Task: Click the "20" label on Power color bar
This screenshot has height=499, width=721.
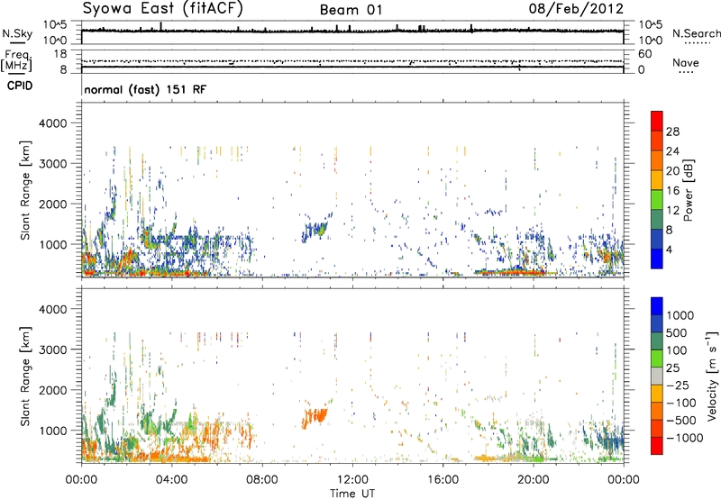Action: [x=672, y=171]
